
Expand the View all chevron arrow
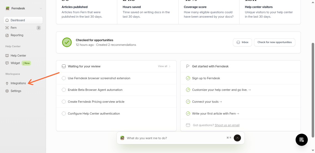click(169, 66)
